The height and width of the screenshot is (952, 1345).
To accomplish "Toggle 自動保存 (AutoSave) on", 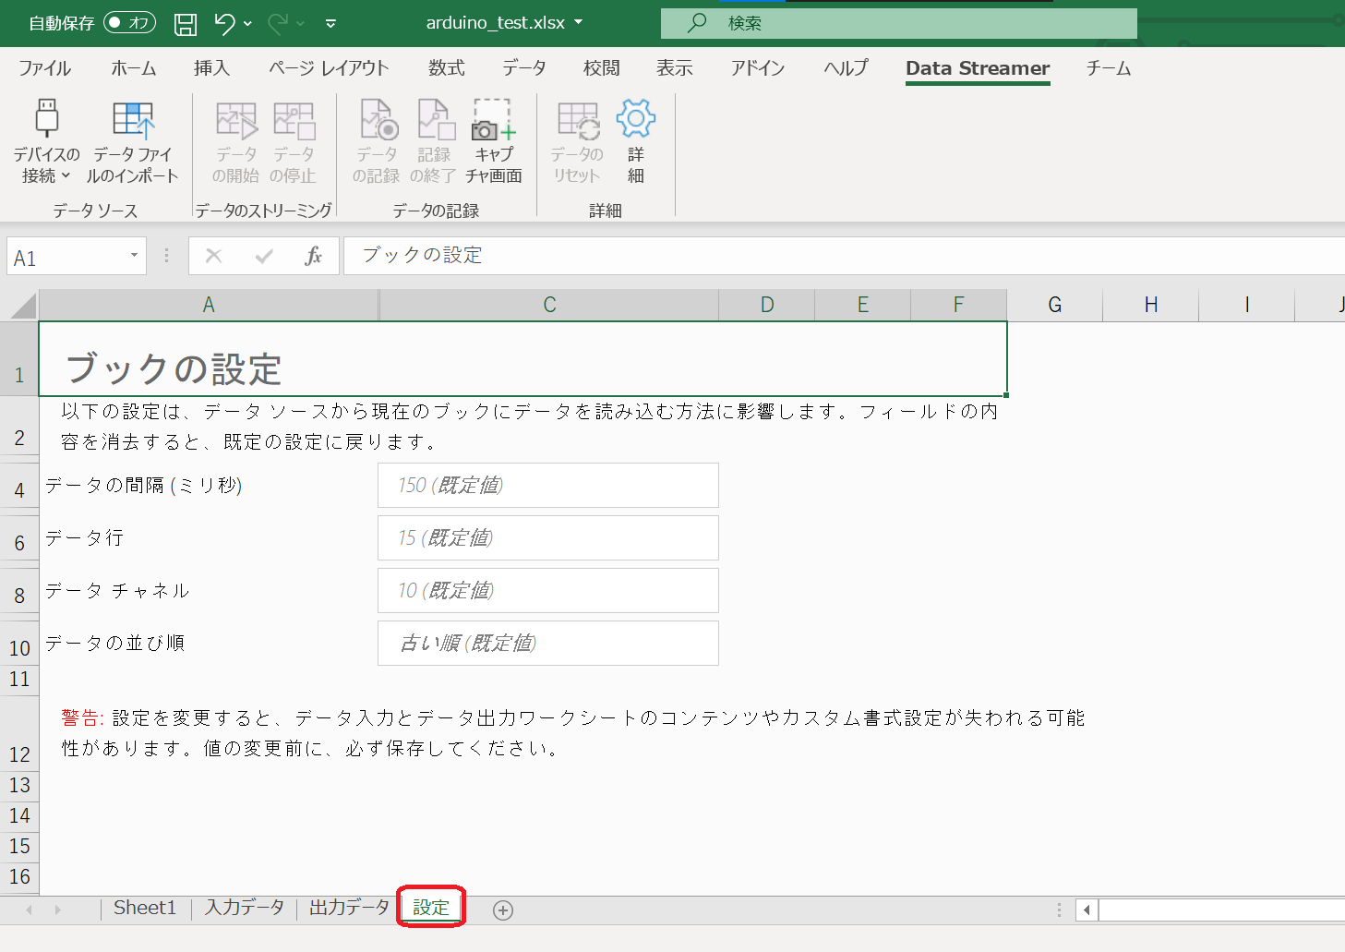I will (x=129, y=23).
